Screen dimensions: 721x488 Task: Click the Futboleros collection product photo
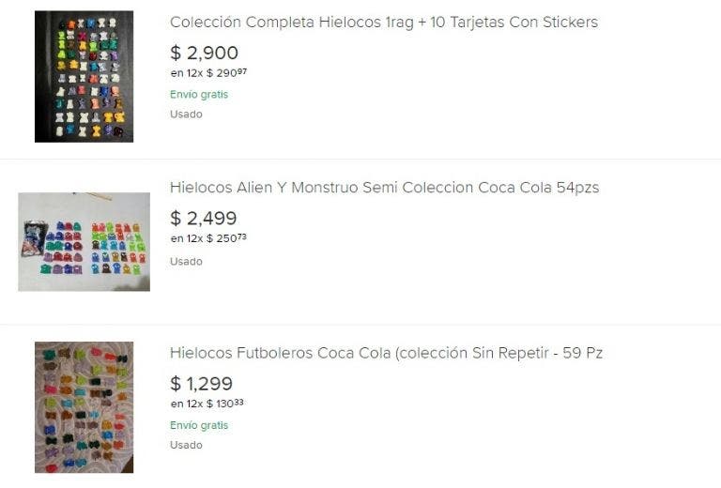click(84, 407)
